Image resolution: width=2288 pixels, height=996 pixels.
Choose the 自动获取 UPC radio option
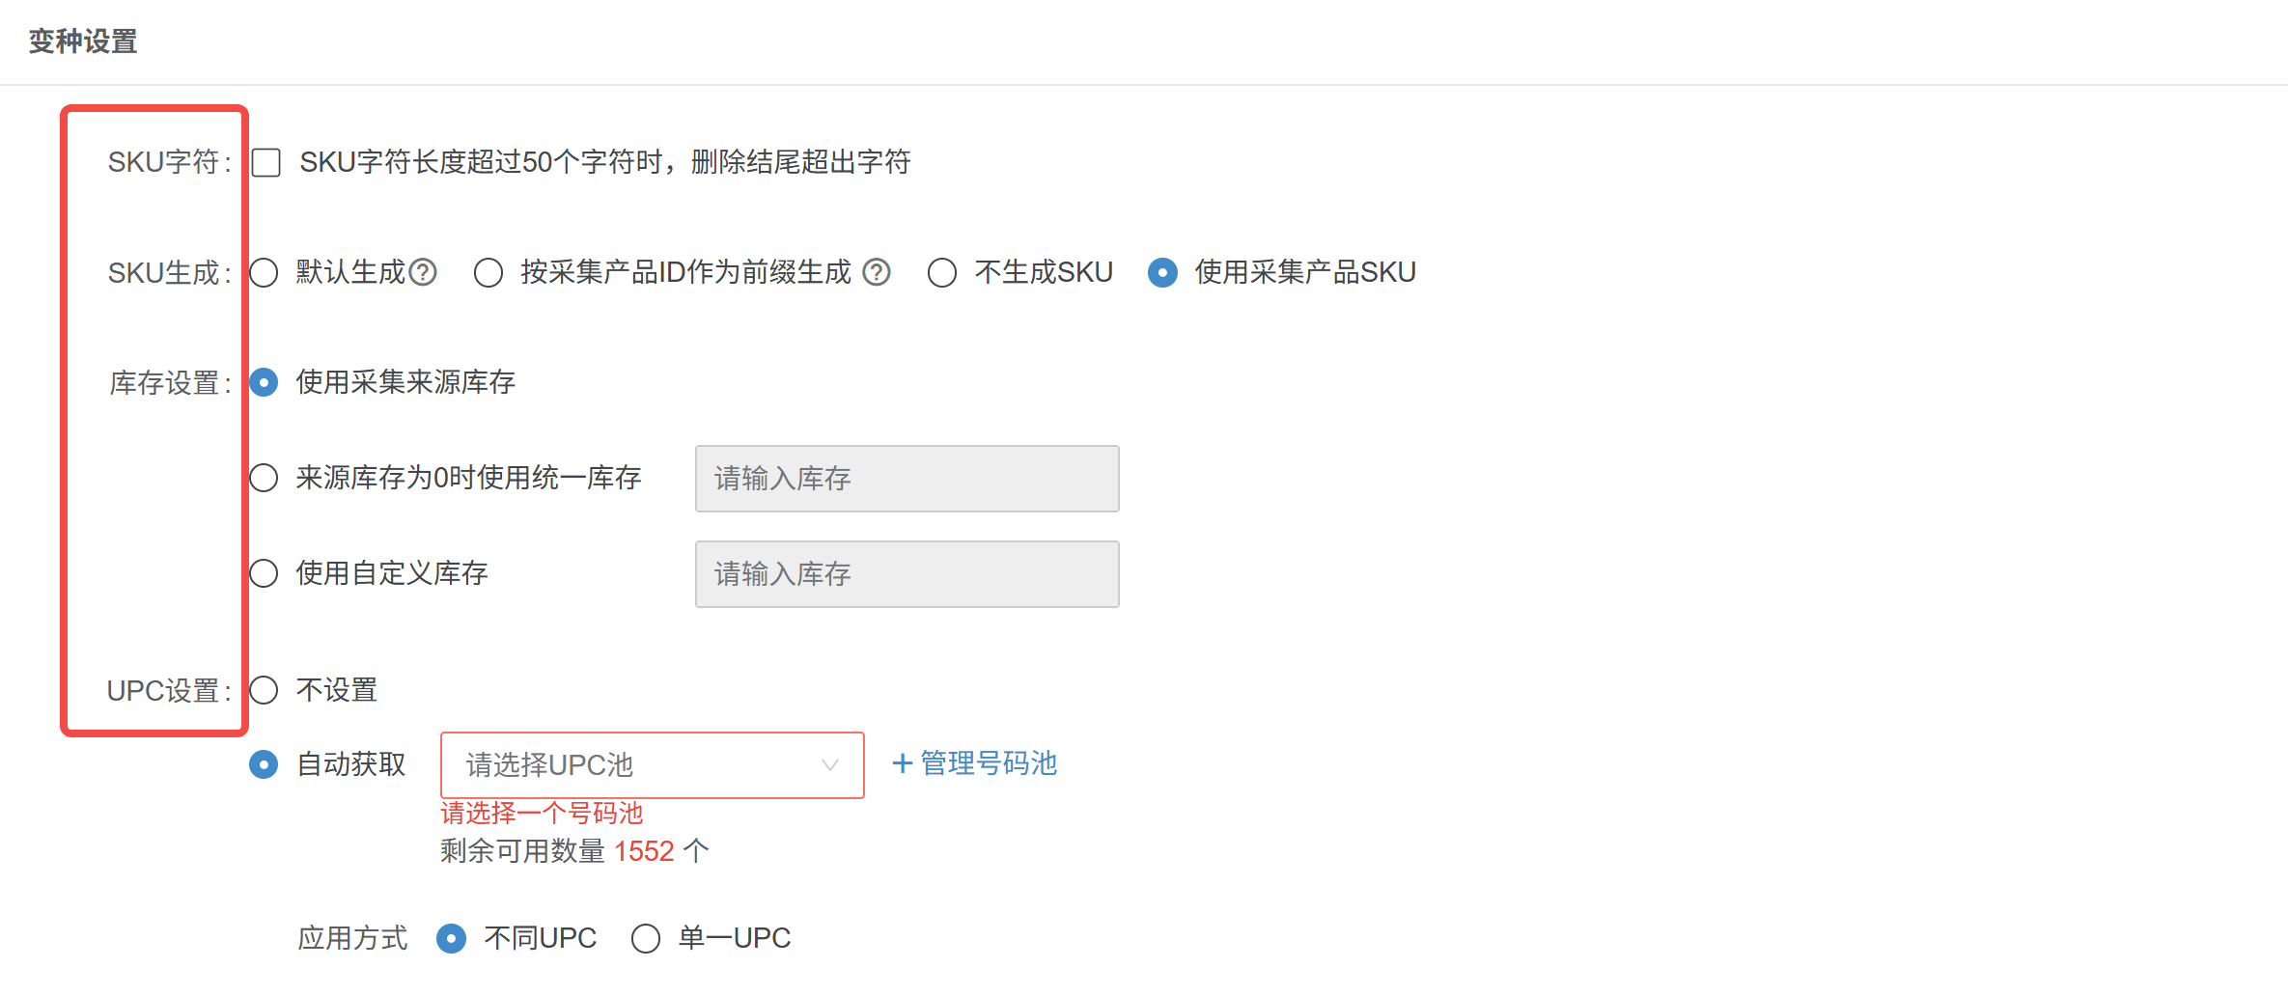265,764
